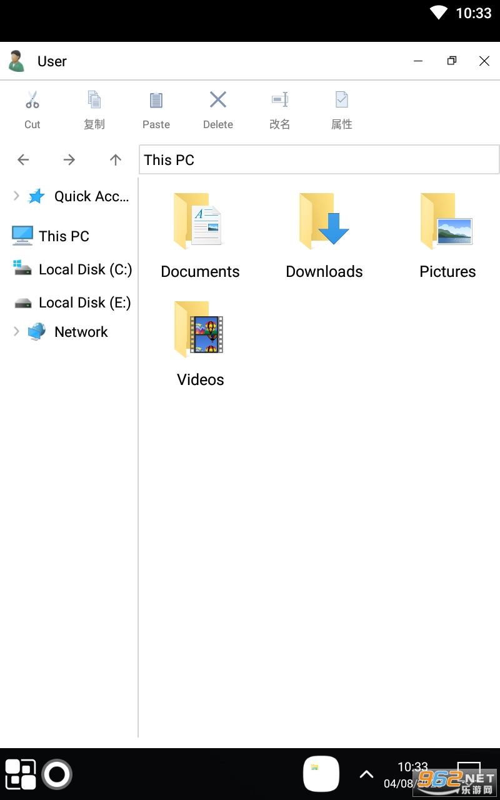Image resolution: width=500 pixels, height=800 pixels.
Task: Go back with the left arrow
Action: (x=23, y=160)
